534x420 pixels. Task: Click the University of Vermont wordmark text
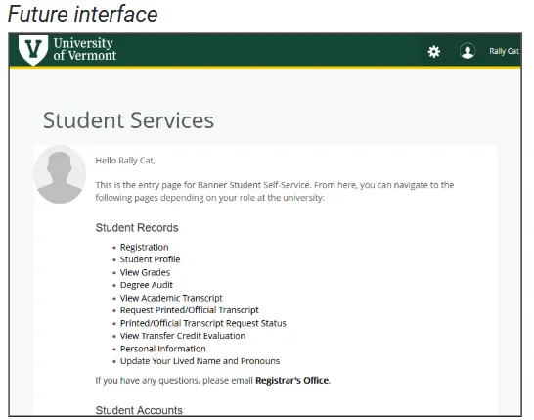[x=85, y=49]
